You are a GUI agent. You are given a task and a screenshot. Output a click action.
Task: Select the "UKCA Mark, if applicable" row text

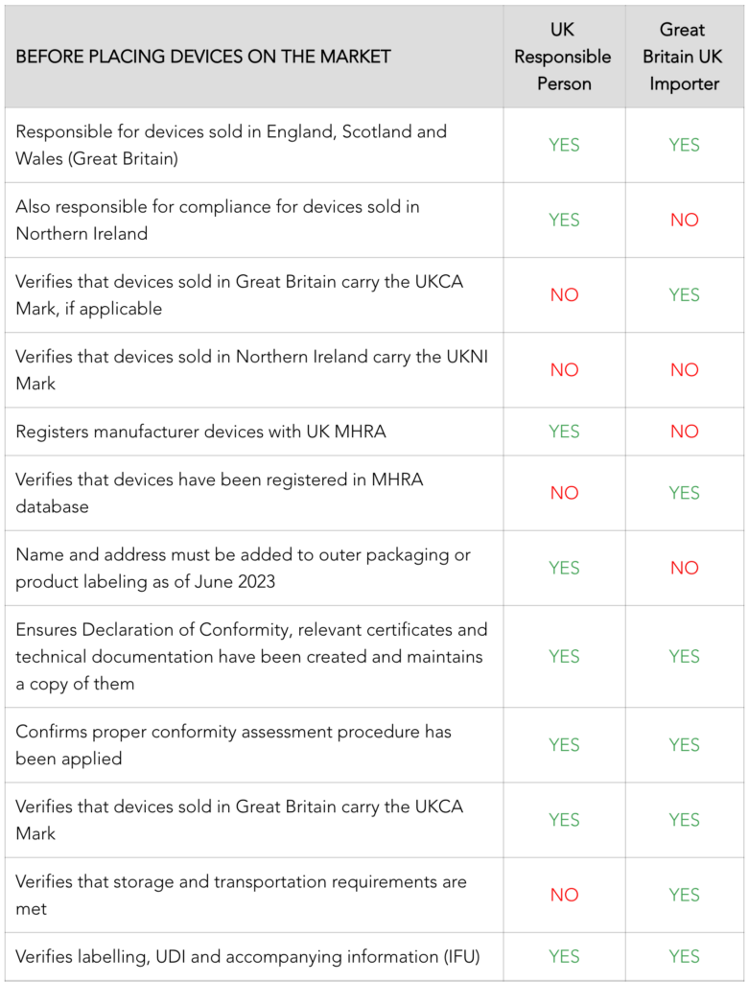point(240,294)
